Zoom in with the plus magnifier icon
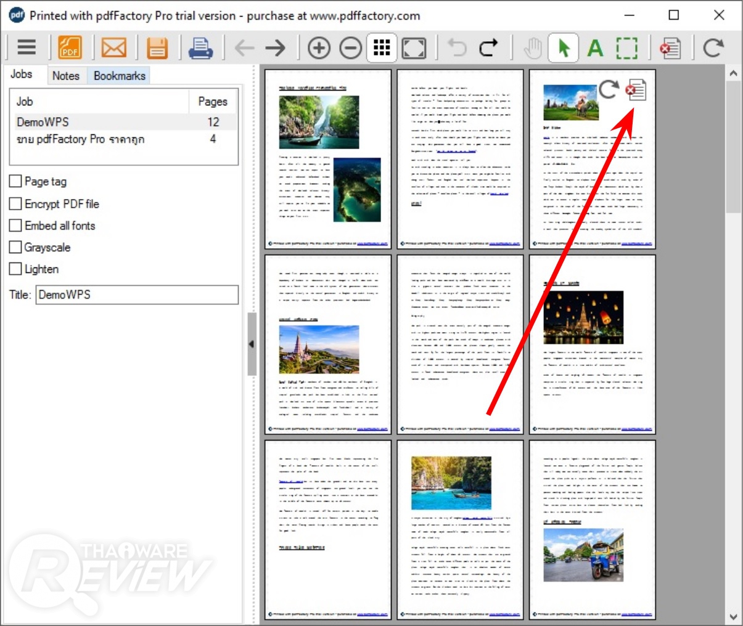This screenshot has width=743, height=626. click(319, 47)
